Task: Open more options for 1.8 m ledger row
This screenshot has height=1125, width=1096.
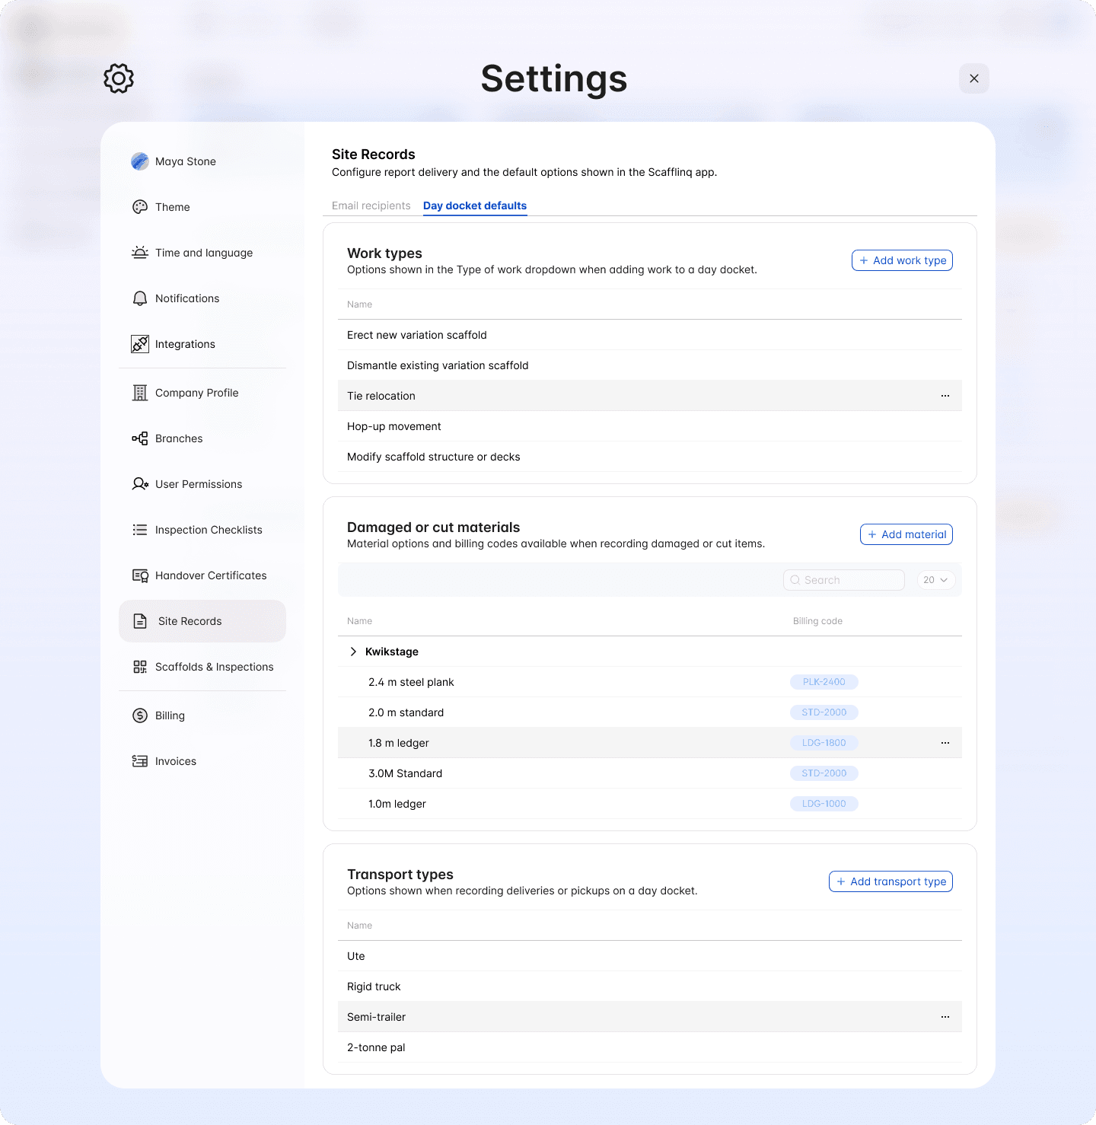Action: pyautogui.click(x=945, y=743)
